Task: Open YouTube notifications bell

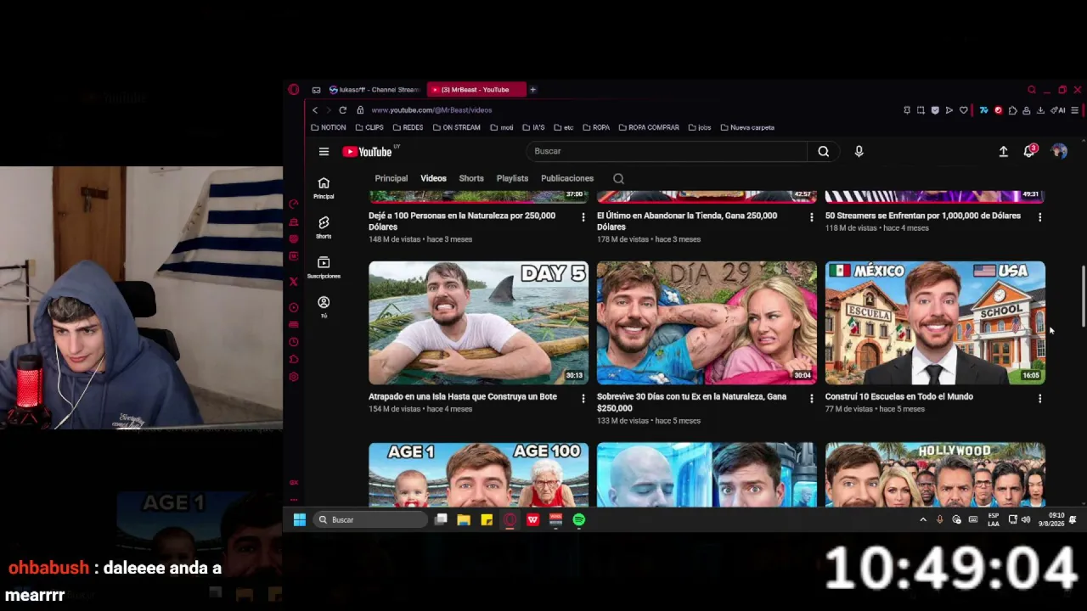Action: (1029, 151)
